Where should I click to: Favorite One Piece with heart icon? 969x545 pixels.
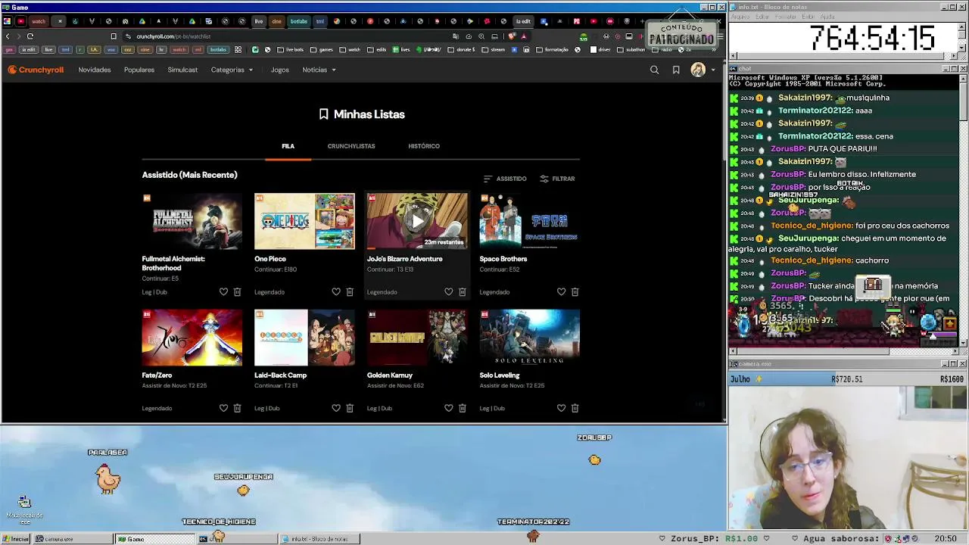[336, 291]
